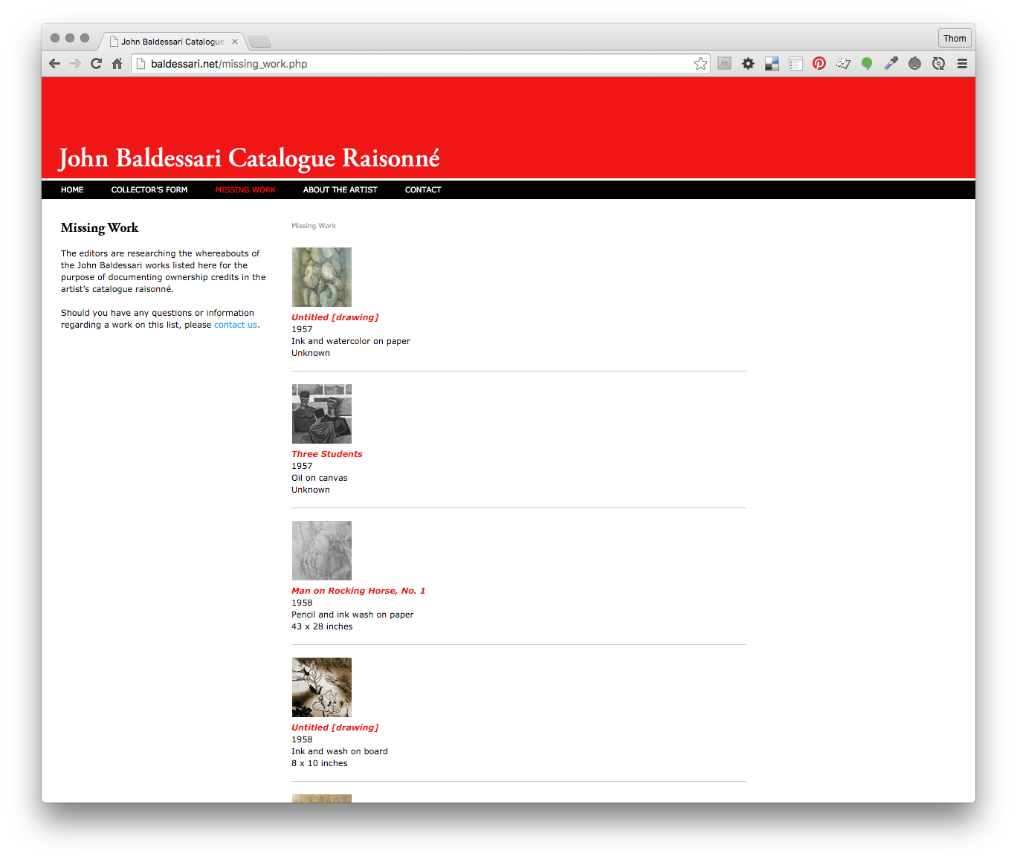Go to the browser home page
The height and width of the screenshot is (862, 1017).
coord(117,64)
